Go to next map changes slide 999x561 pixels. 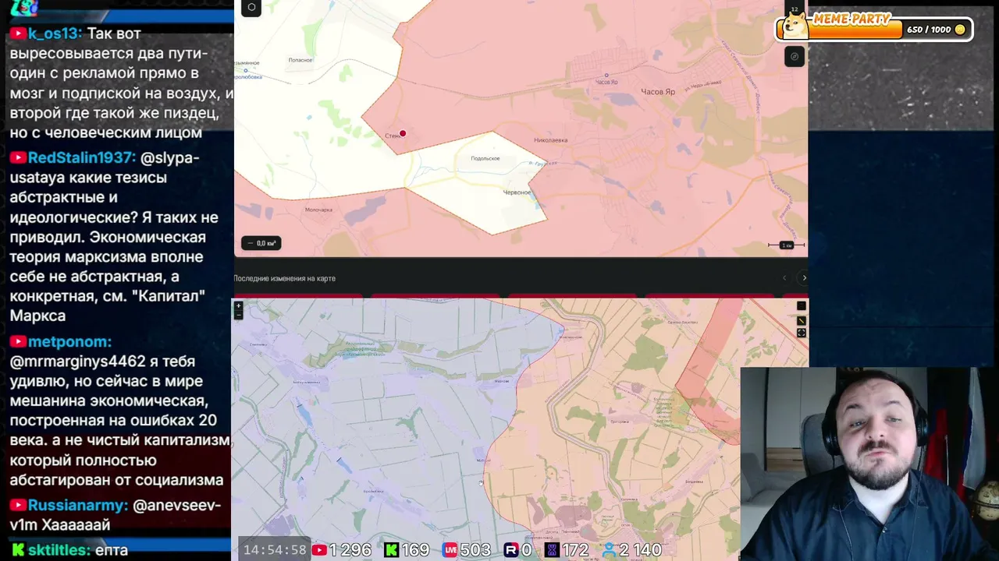(804, 278)
